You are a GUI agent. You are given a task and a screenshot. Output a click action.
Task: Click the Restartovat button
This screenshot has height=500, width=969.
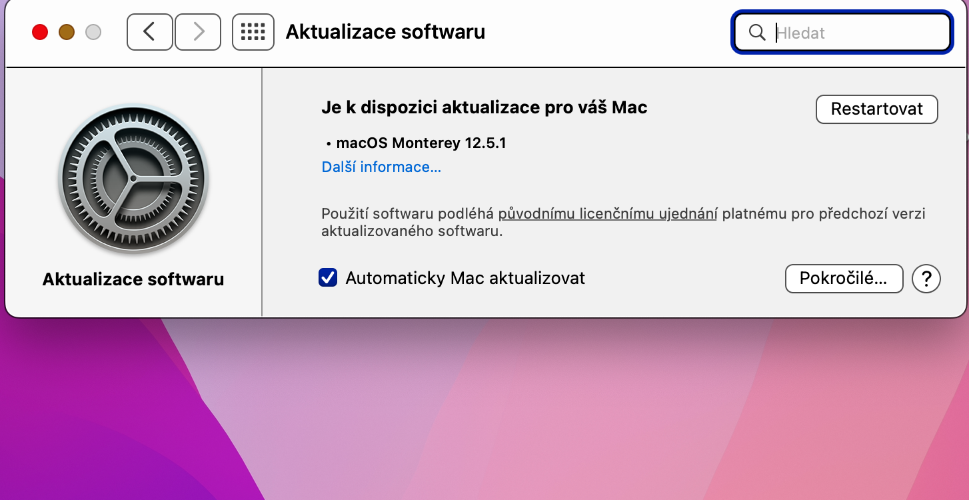click(876, 109)
